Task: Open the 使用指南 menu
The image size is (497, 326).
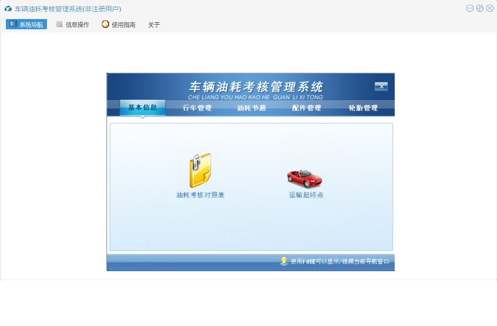Action: pos(119,24)
